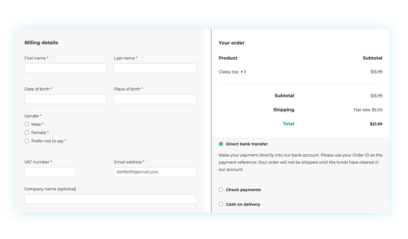Click the Place of birth field
Image resolution: width=408 pixels, height=239 pixels.
pos(155,99)
